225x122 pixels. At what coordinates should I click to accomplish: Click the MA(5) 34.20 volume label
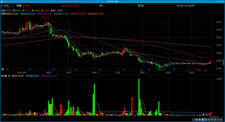[18, 76]
